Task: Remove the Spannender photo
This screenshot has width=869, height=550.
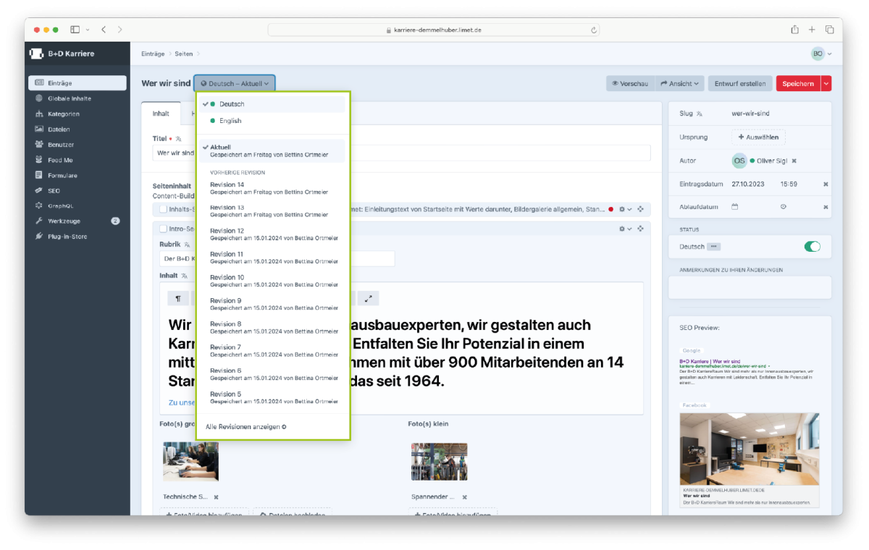Action: coord(464,497)
